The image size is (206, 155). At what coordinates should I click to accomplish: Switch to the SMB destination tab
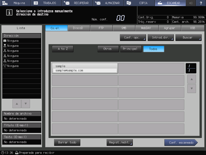click(x=124, y=28)
